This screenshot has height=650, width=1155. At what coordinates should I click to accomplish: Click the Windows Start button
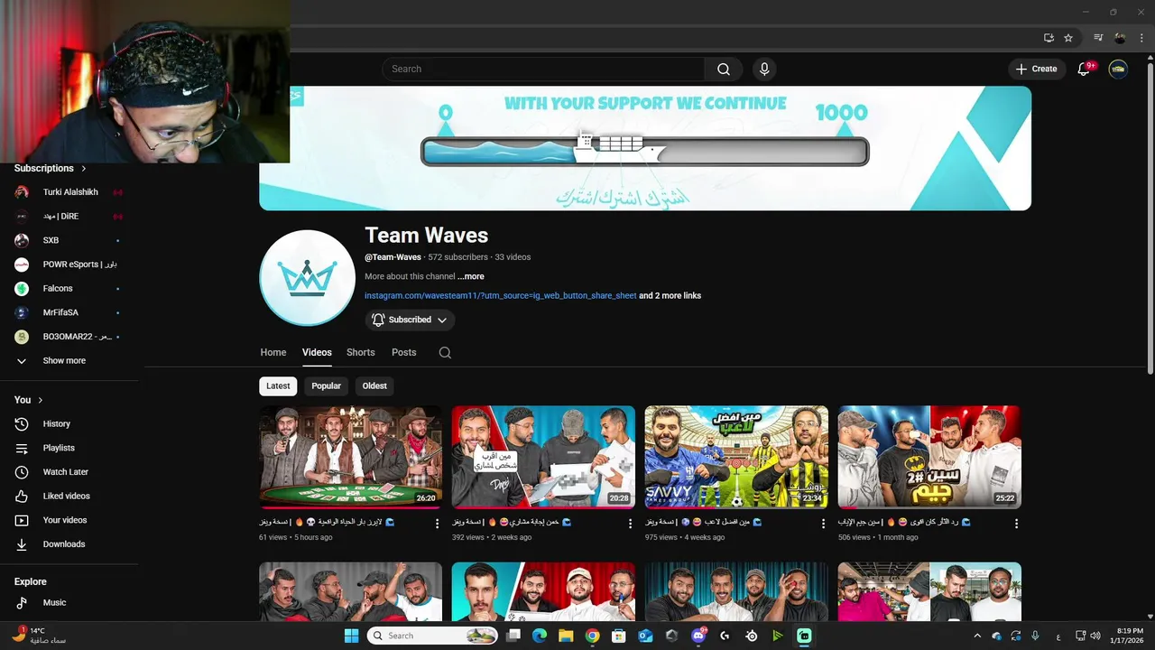[x=351, y=636]
